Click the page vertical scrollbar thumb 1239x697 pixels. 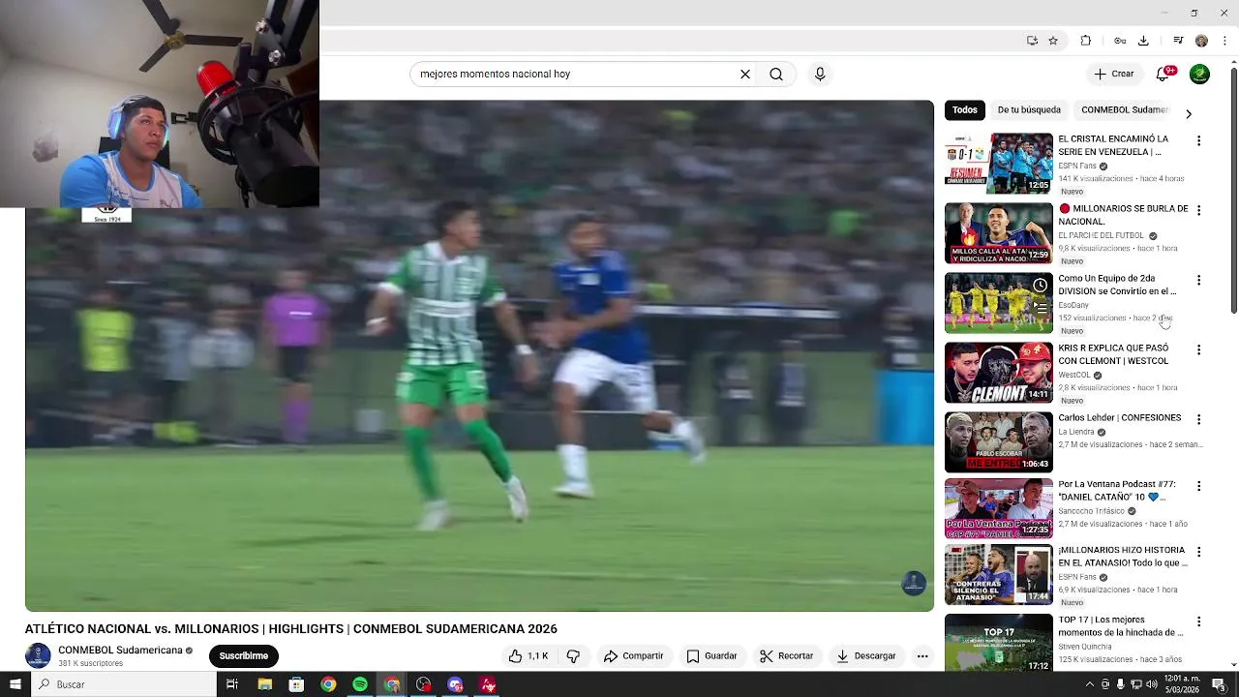point(1233,189)
